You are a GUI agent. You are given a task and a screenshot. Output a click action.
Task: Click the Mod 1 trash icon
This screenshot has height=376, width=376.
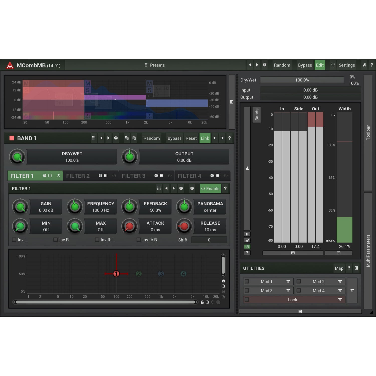click(288, 282)
